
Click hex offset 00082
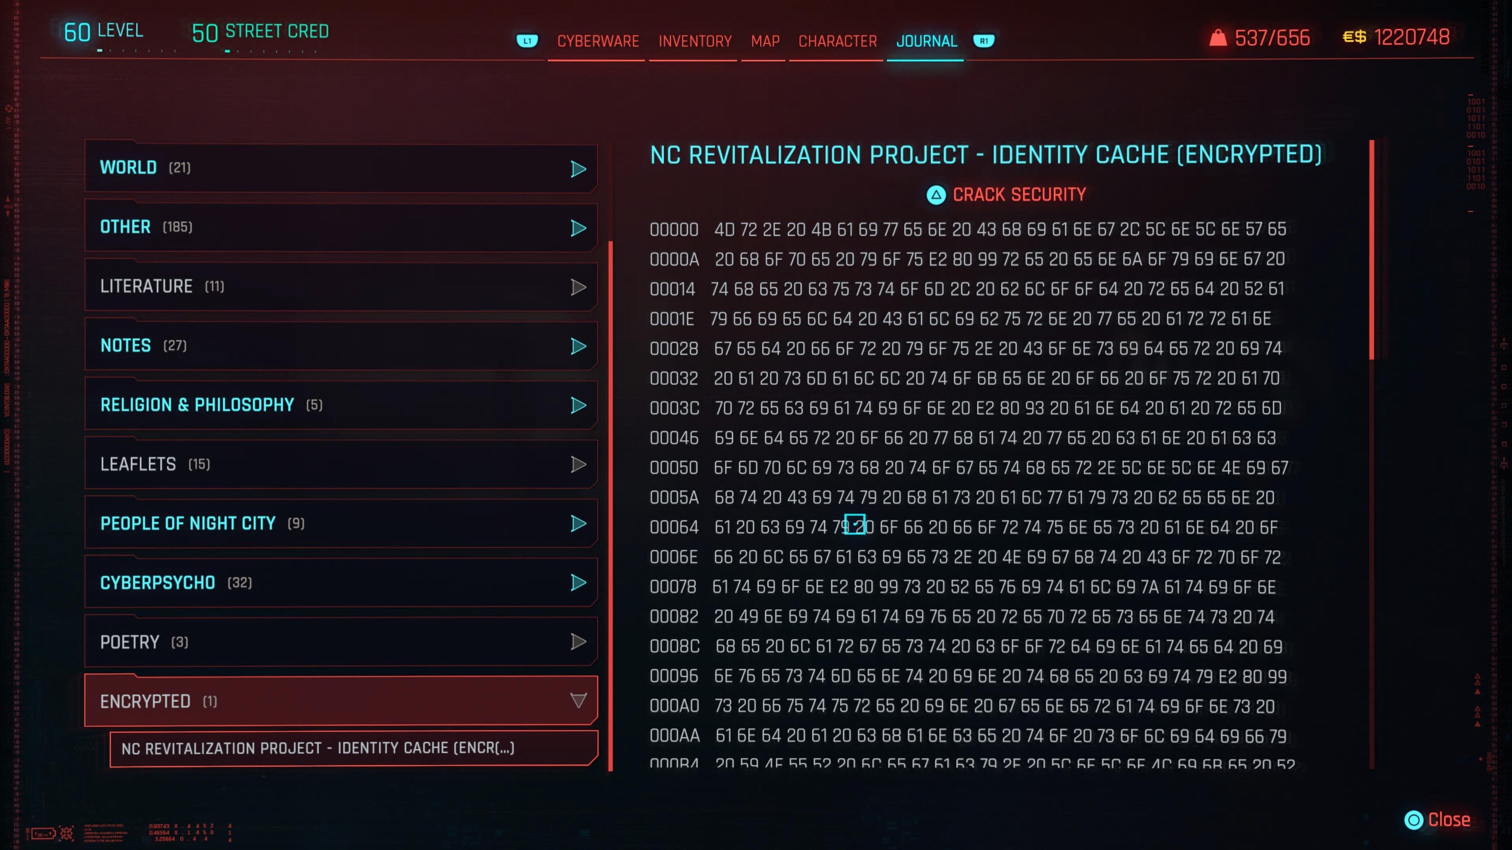(x=674, y=617)
